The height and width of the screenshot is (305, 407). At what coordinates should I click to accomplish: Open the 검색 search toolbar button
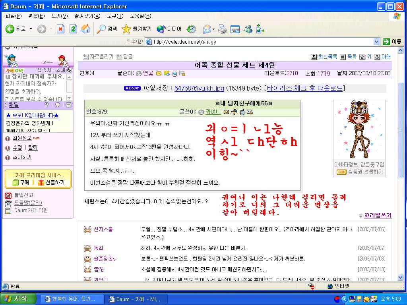107,29
